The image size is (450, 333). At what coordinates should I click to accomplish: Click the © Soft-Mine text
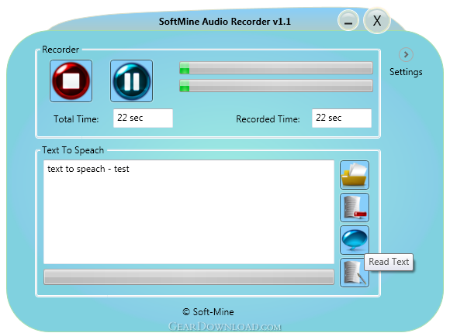[208, 312]
